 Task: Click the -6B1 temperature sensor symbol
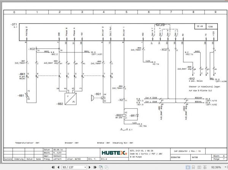(x=27, y=95)
